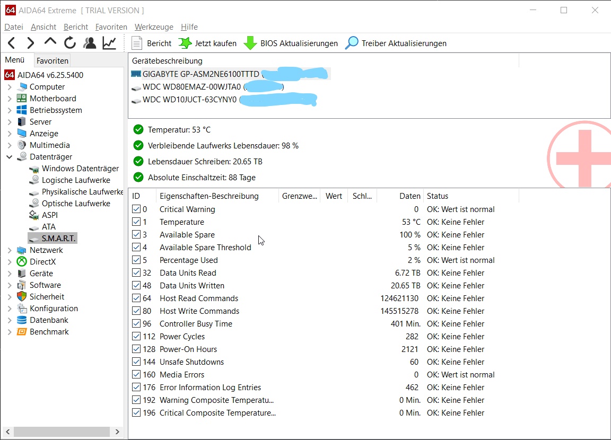Expand the Geräte tree node
The width and height of the screenshot is (611, 440).
[10, 274]
